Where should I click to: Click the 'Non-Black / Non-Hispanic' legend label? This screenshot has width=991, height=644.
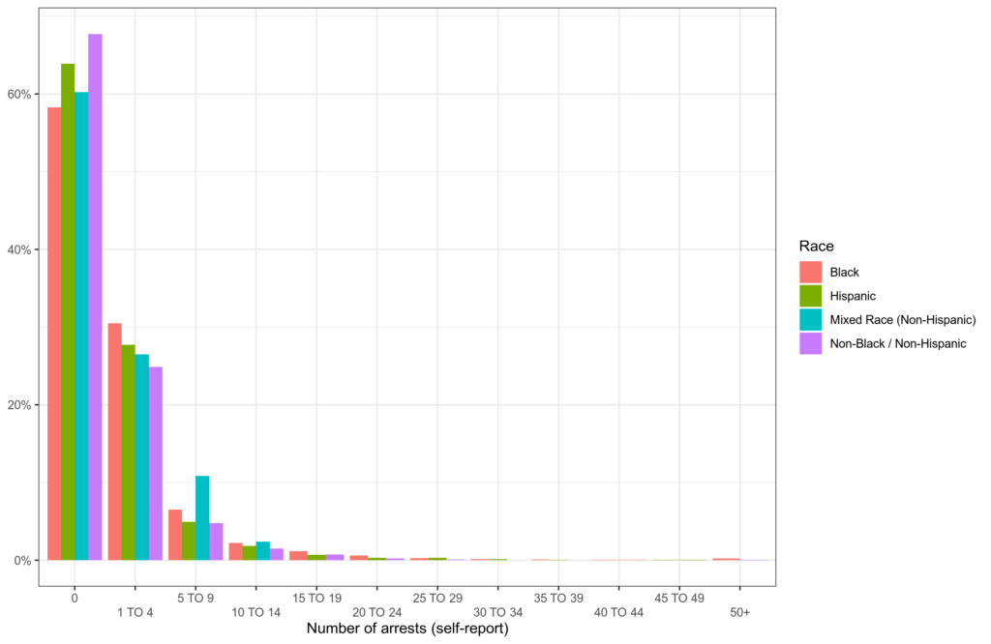(898, 344)
